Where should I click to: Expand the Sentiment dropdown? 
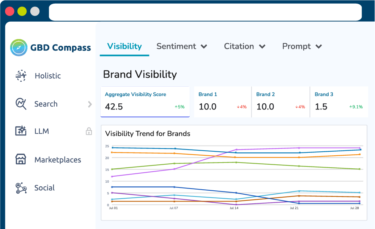204,46
